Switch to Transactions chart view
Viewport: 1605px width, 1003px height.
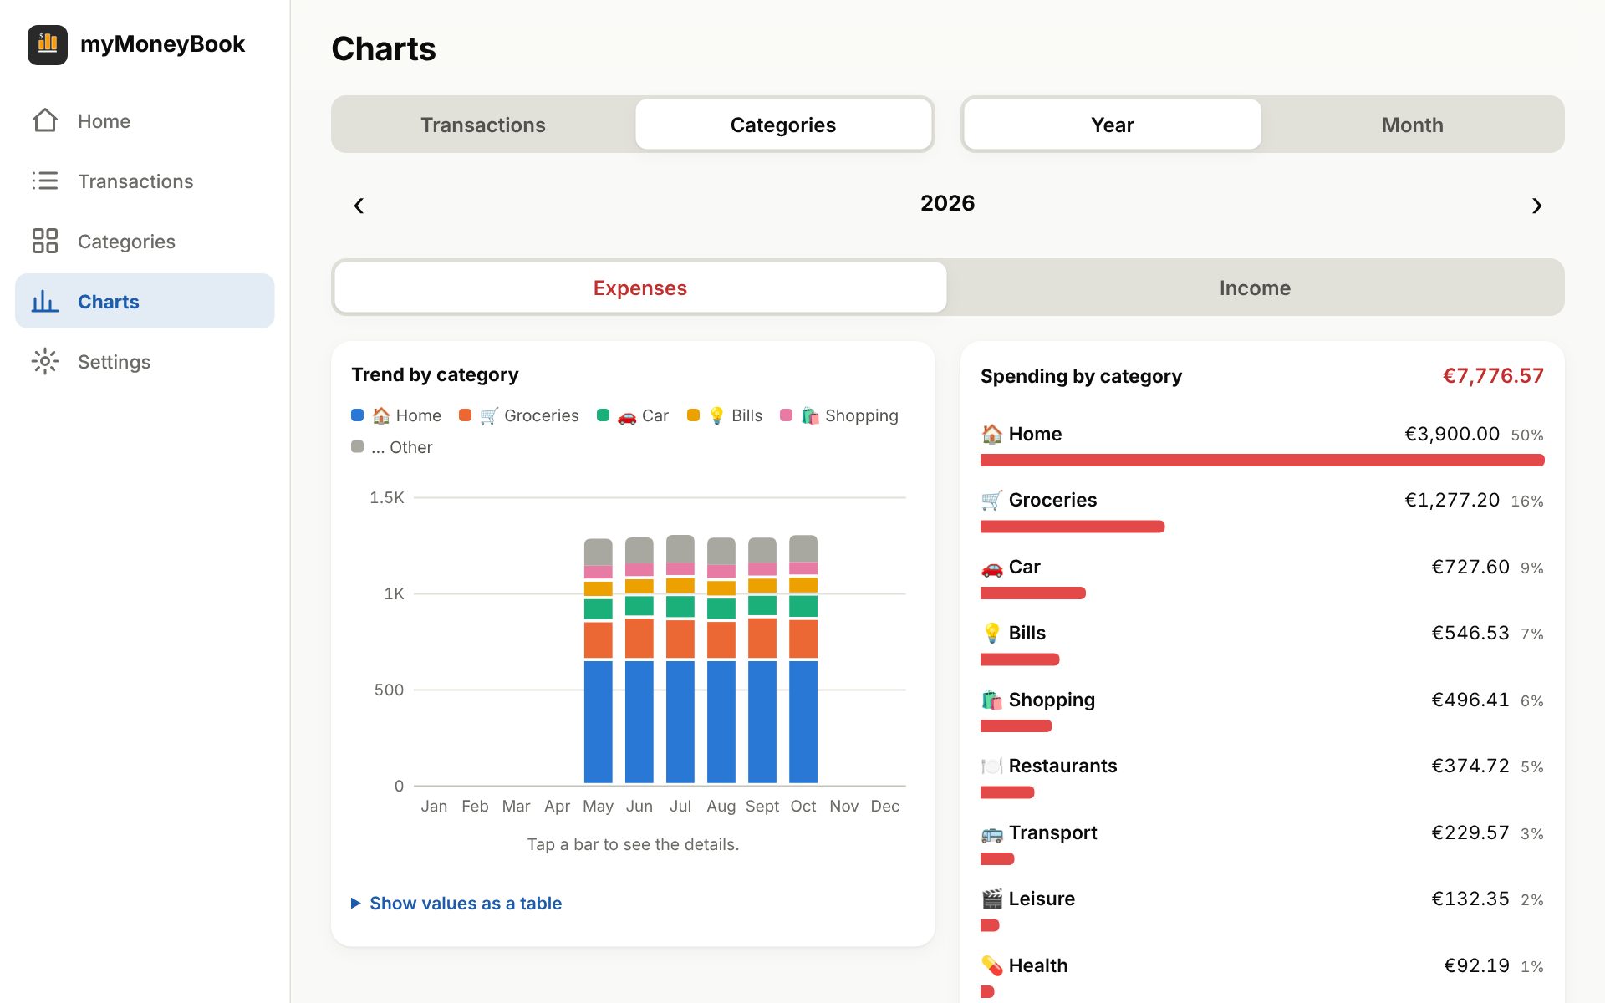point(482,125)
